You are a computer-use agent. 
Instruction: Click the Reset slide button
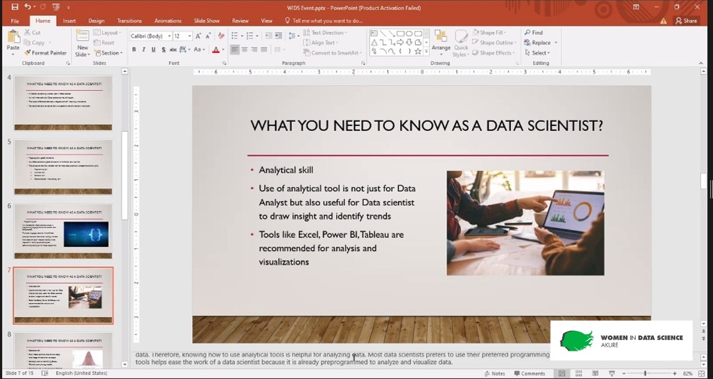(104, 43)
